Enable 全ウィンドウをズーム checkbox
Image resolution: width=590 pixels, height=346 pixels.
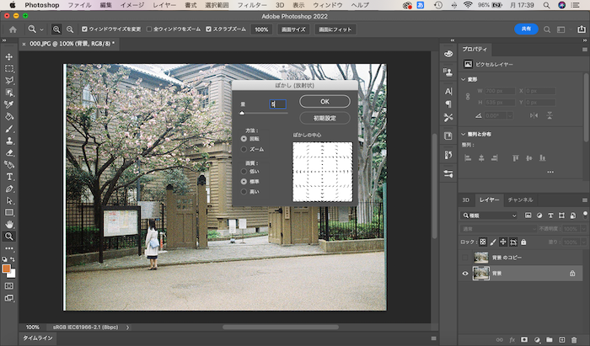pyautogui.click(x=149, y=29)
